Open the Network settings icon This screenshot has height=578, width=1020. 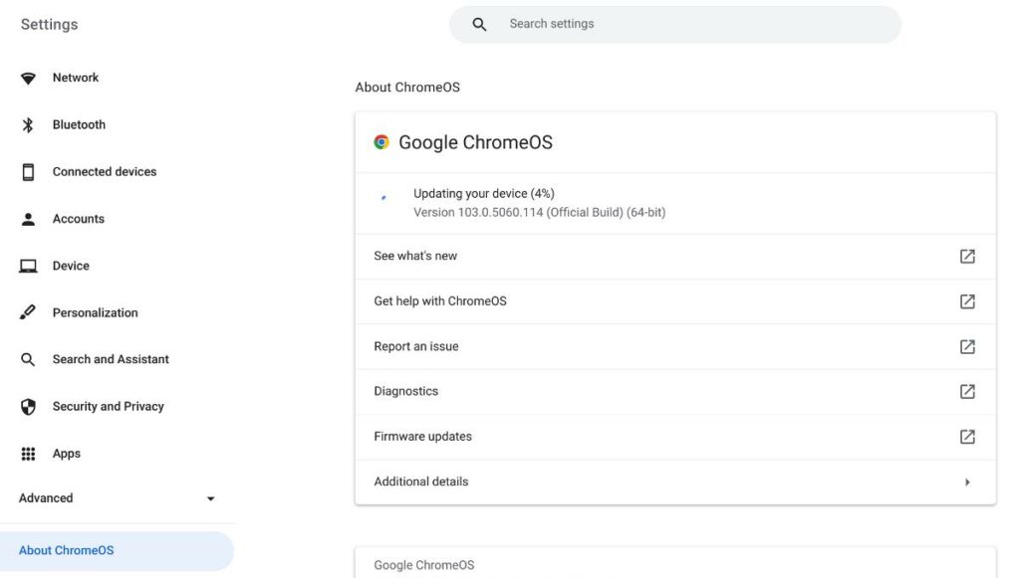[28, 77]
